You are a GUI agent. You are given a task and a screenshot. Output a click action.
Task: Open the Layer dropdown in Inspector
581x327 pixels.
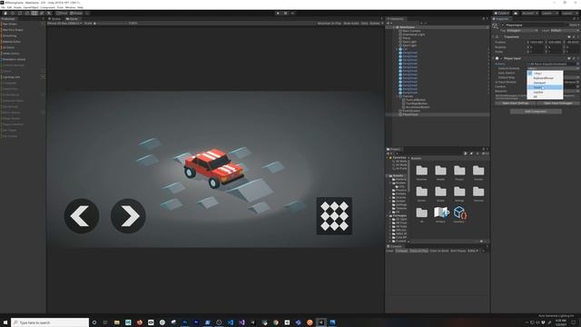tap(564, 30)
